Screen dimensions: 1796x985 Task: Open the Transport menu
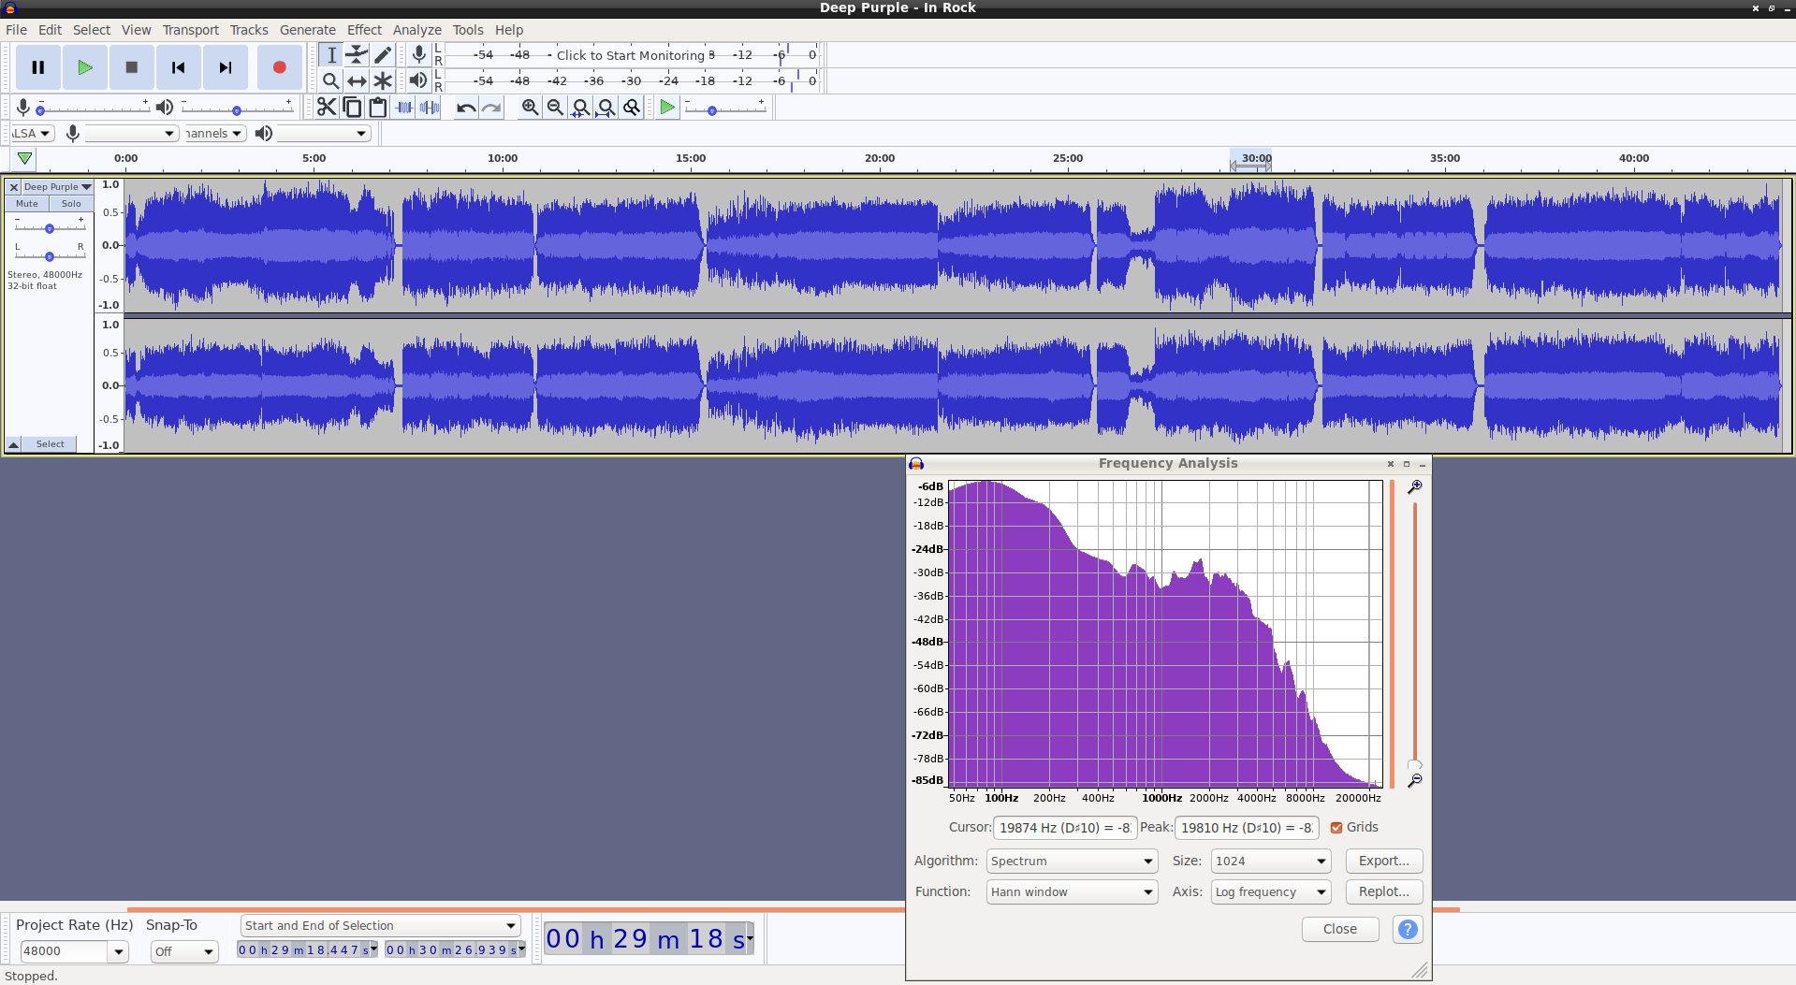coord(190,30)
